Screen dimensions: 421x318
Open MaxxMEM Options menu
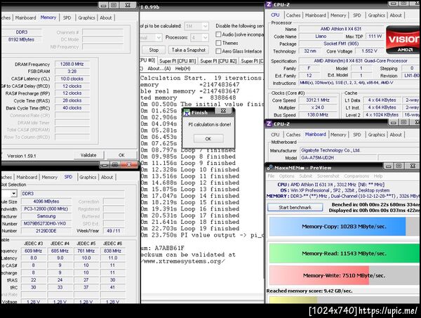(287, 176)
